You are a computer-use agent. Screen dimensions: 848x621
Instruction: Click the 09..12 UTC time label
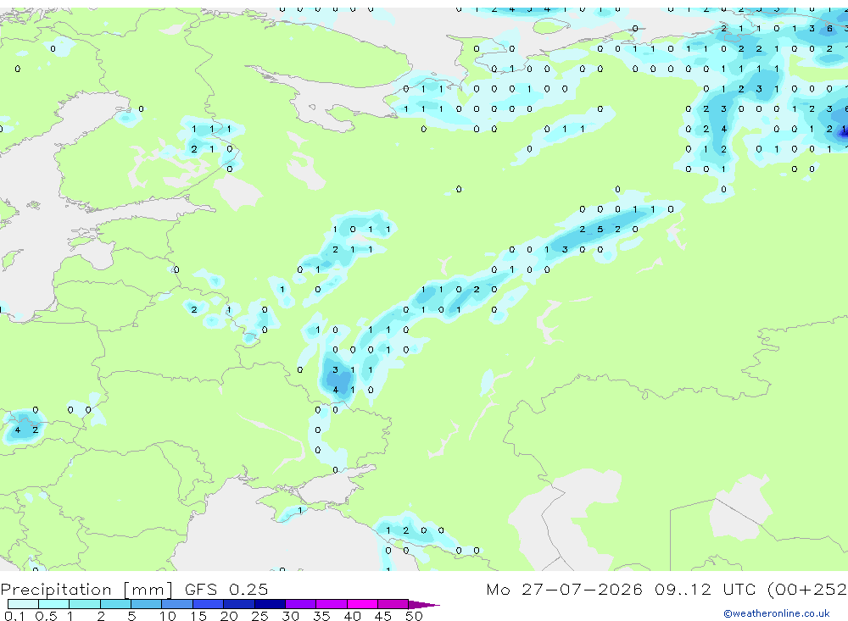point(705,589)
